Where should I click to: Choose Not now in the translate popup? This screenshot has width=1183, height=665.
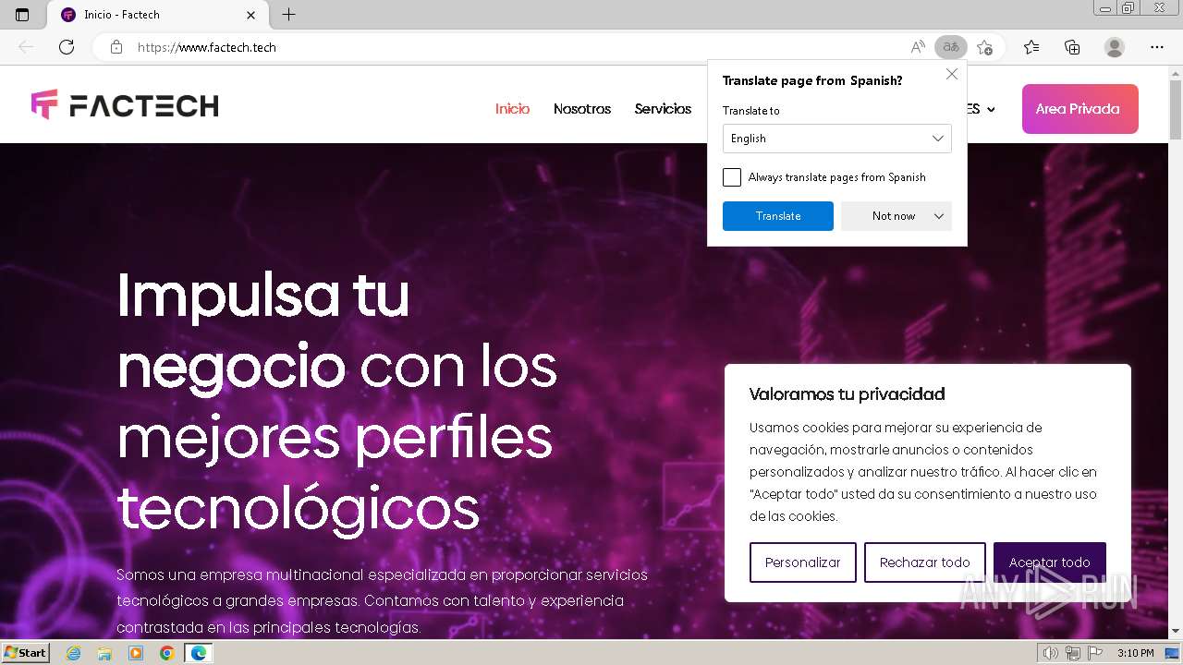pyautogui.click(x=894, y=216)
